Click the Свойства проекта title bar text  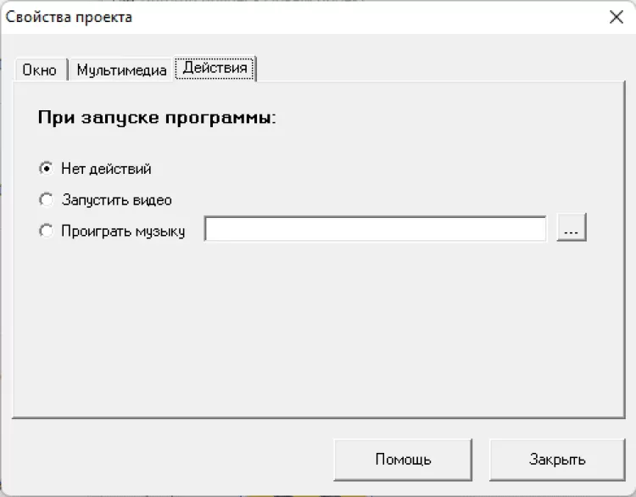coord(70,17)
